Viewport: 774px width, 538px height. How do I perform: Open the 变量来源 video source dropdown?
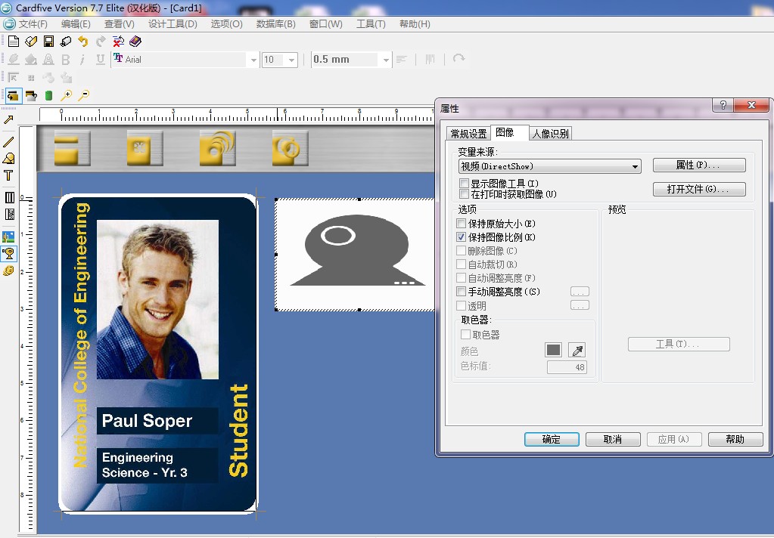tap(550, 166)
